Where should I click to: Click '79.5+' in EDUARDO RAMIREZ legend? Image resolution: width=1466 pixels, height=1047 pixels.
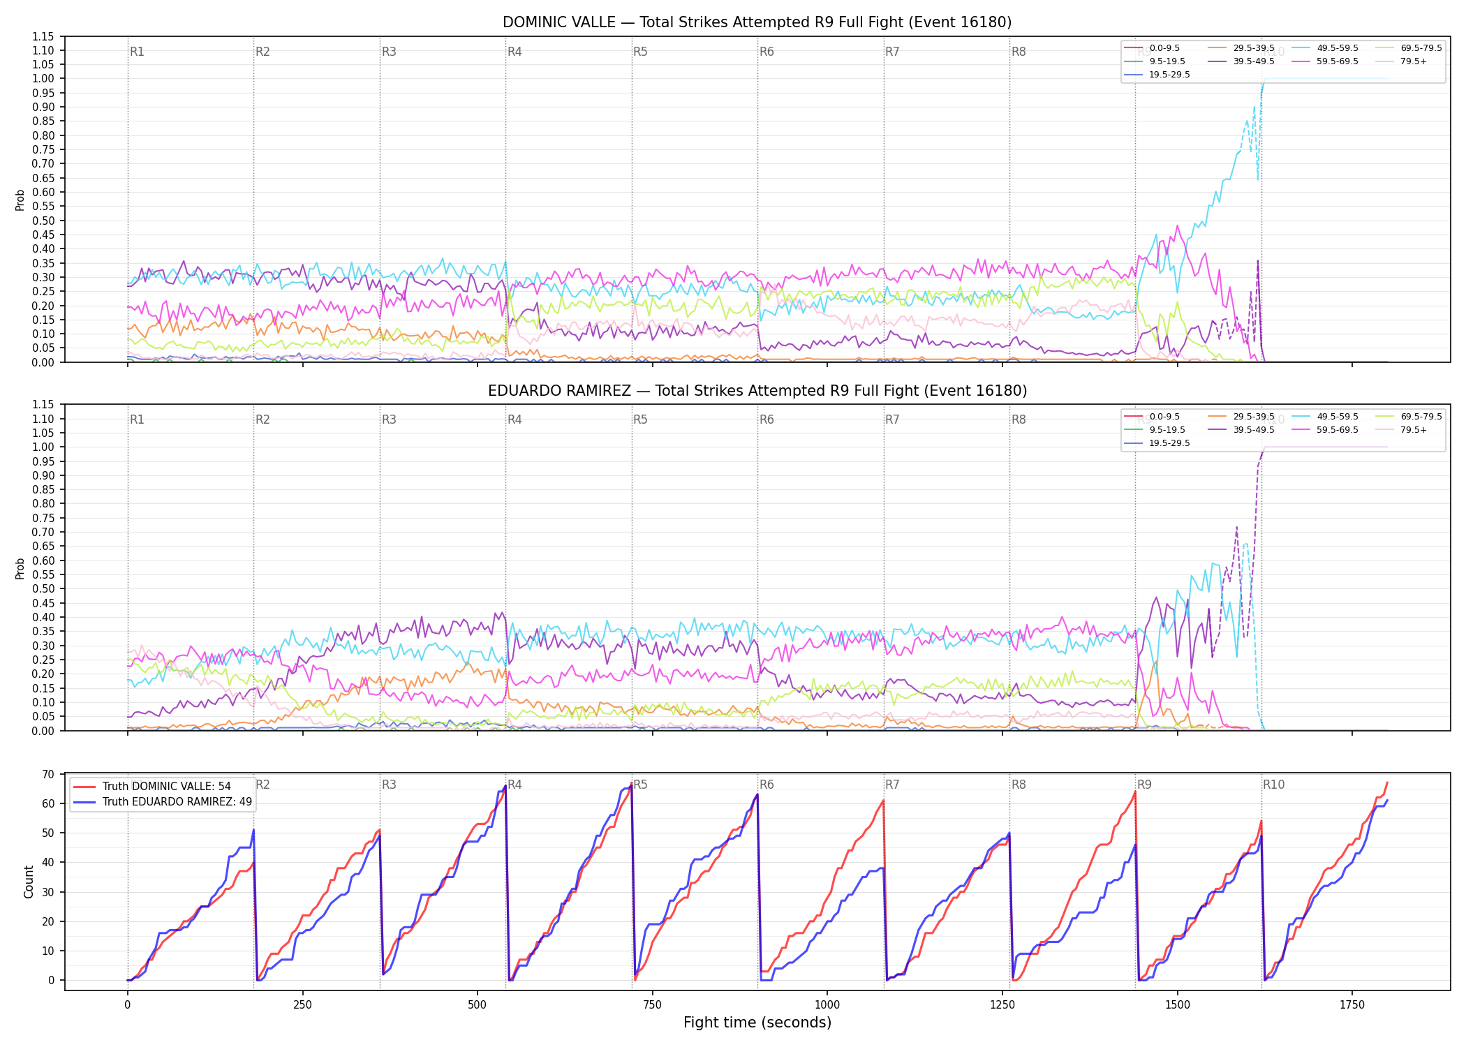point(1414,430)
